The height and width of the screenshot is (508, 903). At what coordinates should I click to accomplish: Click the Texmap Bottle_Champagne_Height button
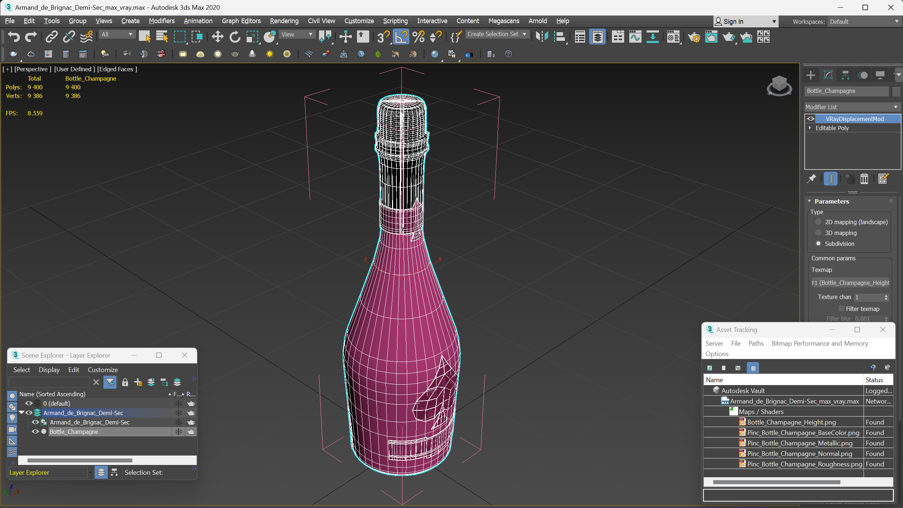click(x=850, y=283)
